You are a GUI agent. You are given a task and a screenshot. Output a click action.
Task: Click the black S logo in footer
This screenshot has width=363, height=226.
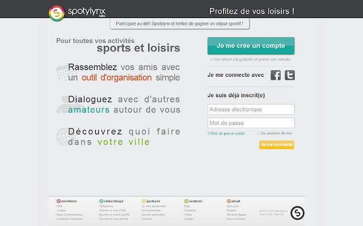297,213
